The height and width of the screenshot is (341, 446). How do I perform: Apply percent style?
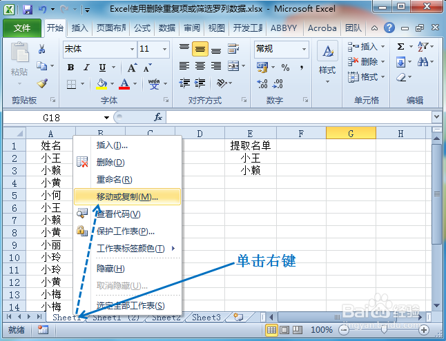(x=285, y=68)
